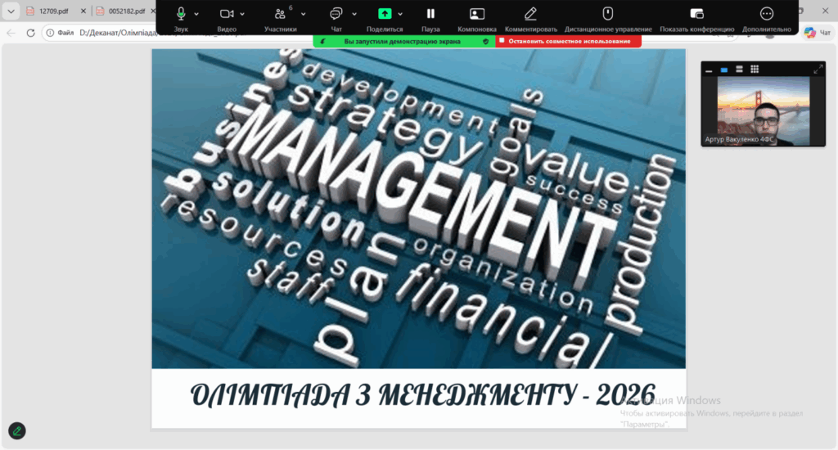This screenshot has height=450, width=838.
Task: Select the Комментировать annotation pencil
Action: (530, 14)
